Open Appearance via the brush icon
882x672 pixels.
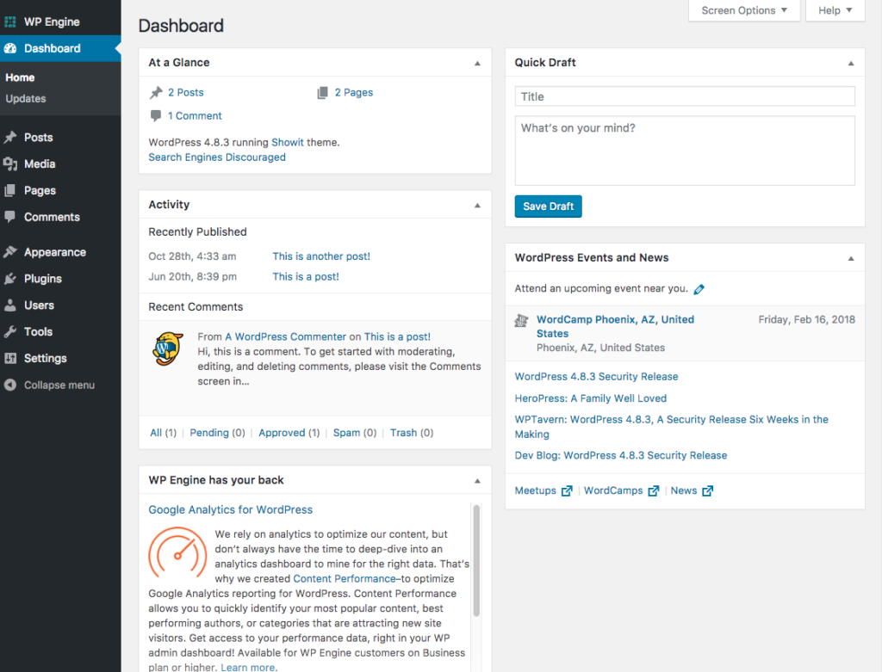coord(12,251)
